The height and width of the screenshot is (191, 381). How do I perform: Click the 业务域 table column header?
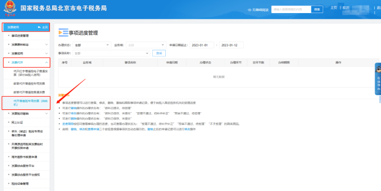[x=87, y=62]
